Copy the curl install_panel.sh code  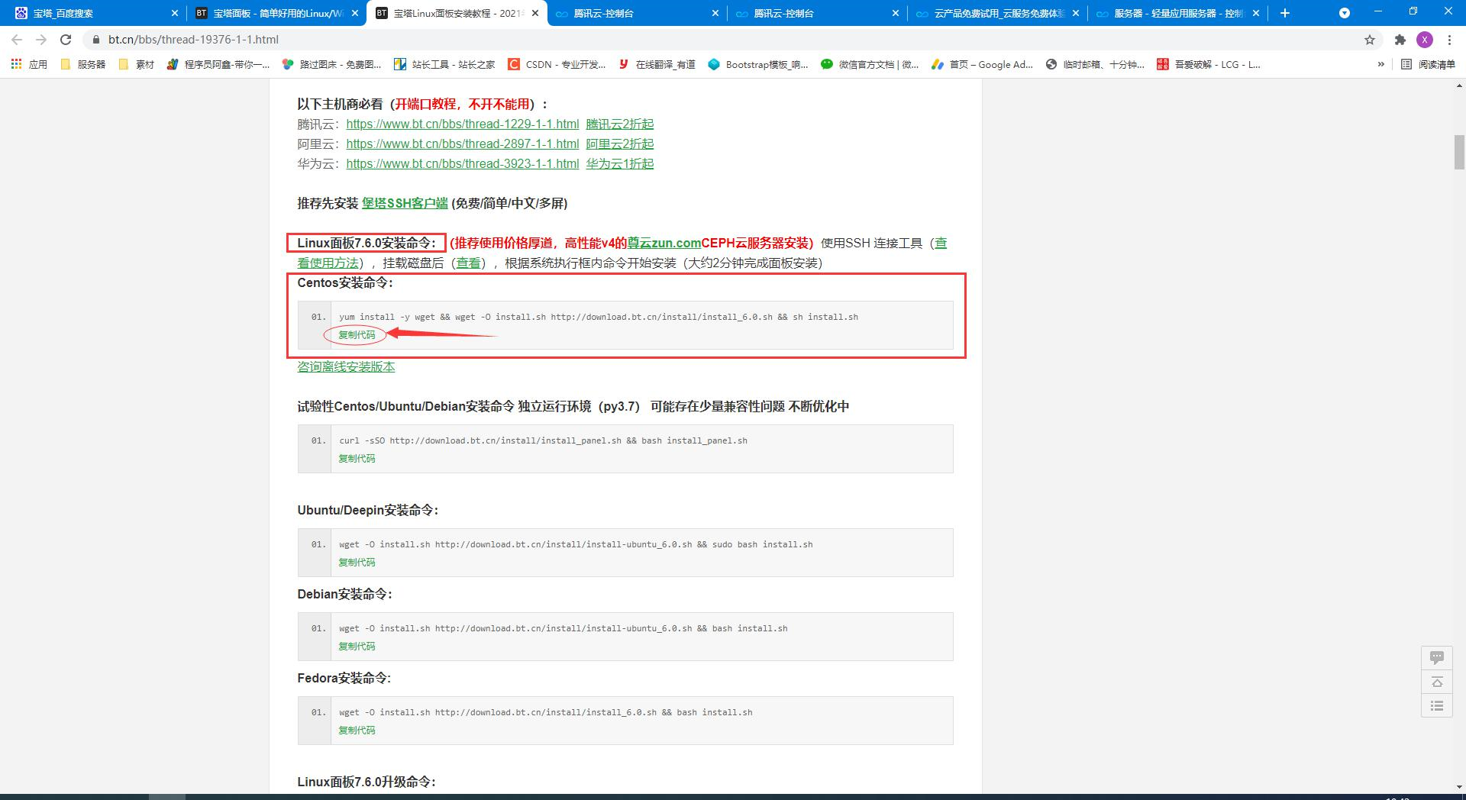[357, 459]
